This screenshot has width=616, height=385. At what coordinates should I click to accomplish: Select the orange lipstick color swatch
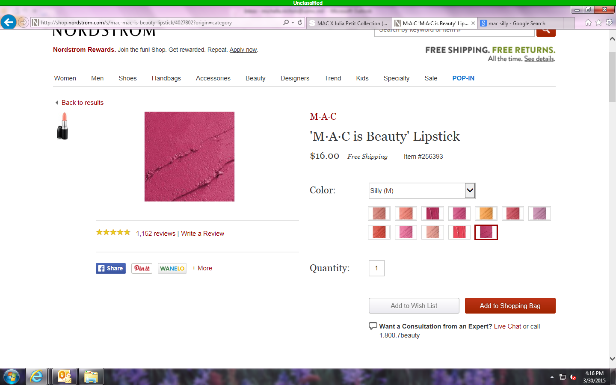point(486,213)
